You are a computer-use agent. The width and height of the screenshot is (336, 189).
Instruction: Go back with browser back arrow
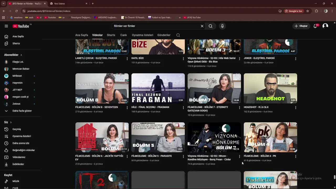[4, 11]
